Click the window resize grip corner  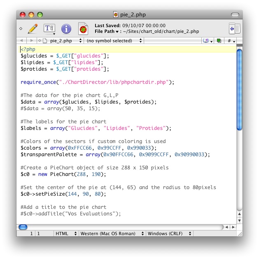(240, 234)
